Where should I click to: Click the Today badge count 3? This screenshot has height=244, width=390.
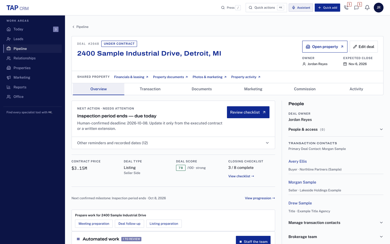coord(56,29)
